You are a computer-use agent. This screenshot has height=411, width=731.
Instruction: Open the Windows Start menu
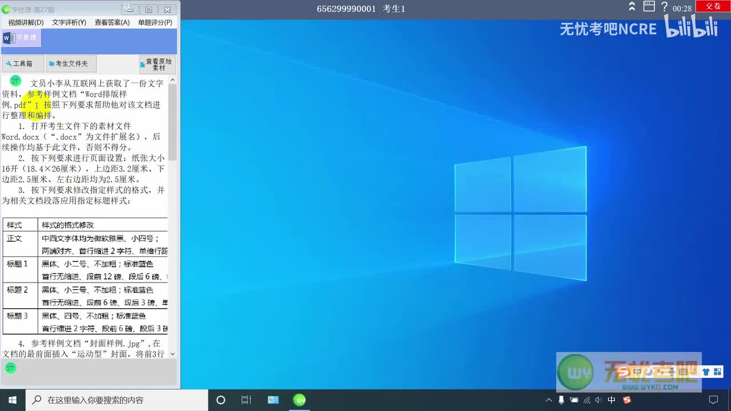[x=13, y=400]
